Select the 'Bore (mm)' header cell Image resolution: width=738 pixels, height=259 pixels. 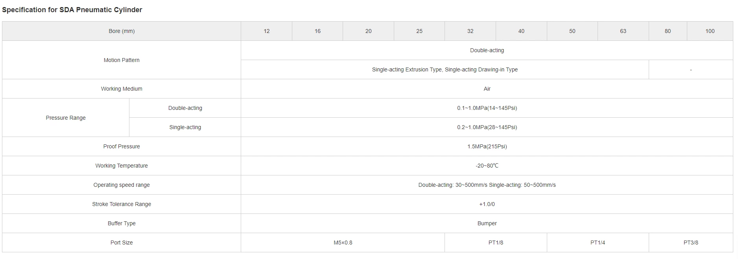[122, 31]
